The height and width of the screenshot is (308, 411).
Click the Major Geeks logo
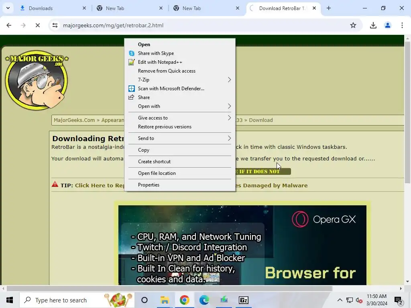click(37, 80)
